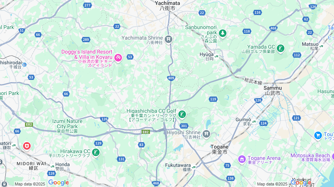Screen dimensions: 334x187
Task: Select the Sanbunomori park tree icon
Action: point(223,33)
